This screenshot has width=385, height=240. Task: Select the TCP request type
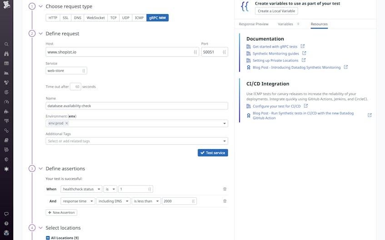(114, 18)
